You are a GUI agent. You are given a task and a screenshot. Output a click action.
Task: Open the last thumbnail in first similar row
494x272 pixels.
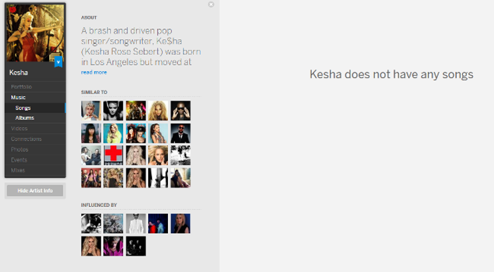pyautogui.click(x=180, y=111)
